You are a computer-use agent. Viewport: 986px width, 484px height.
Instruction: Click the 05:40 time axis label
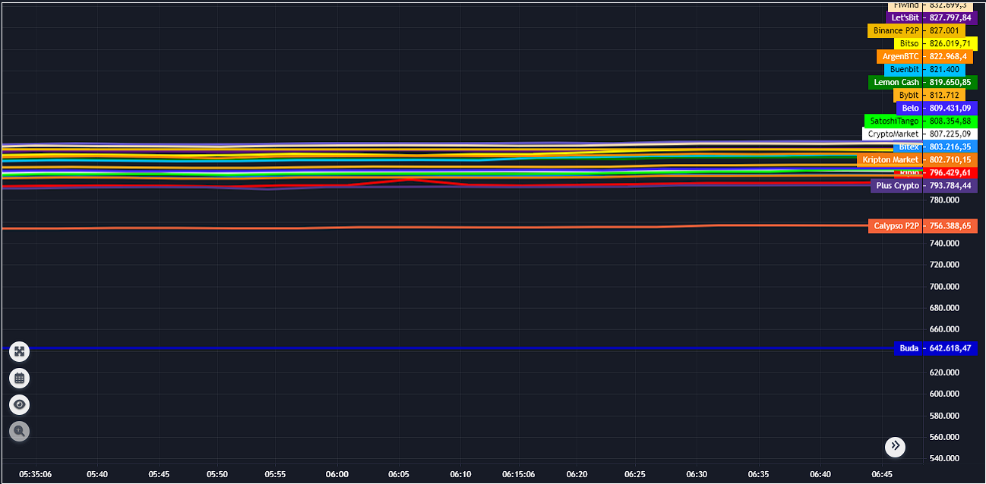point(97,474)
